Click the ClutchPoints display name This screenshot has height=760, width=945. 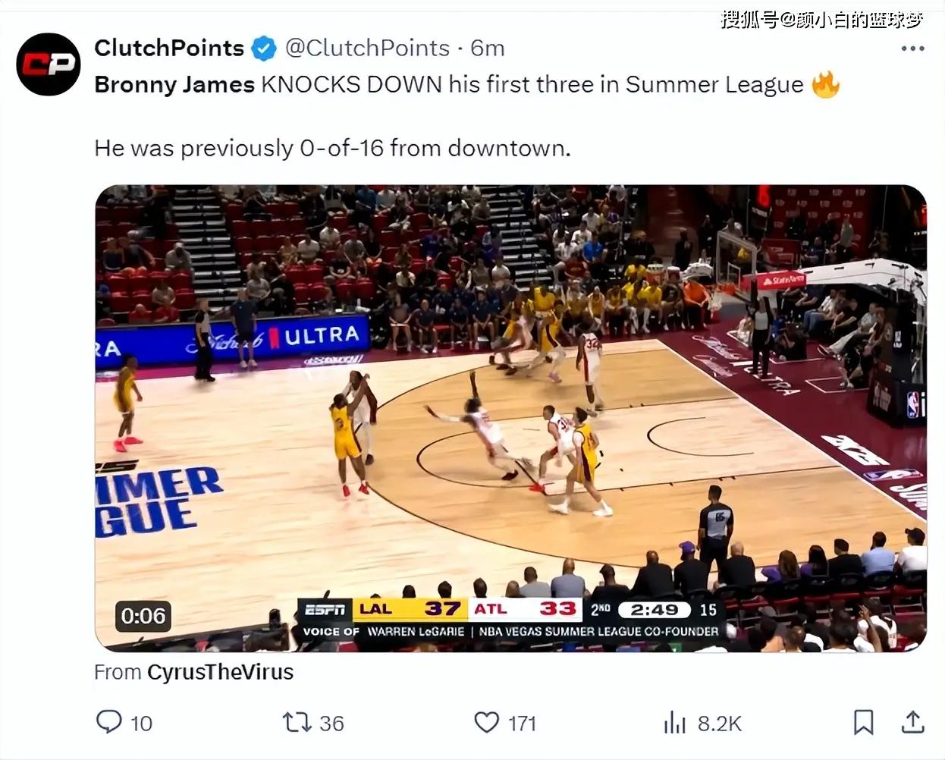pos(169,48)
